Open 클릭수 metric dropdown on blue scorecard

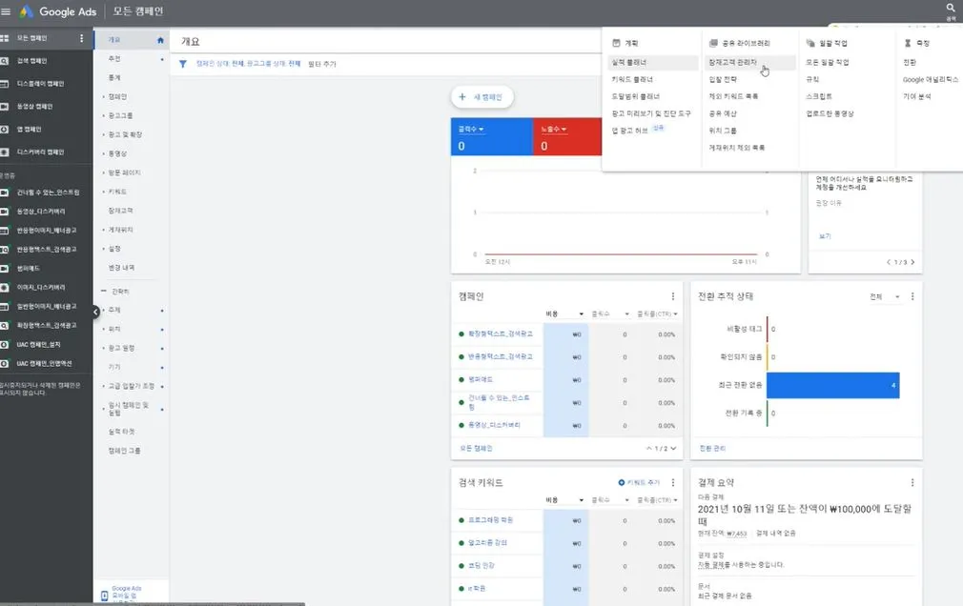(471, 129)
